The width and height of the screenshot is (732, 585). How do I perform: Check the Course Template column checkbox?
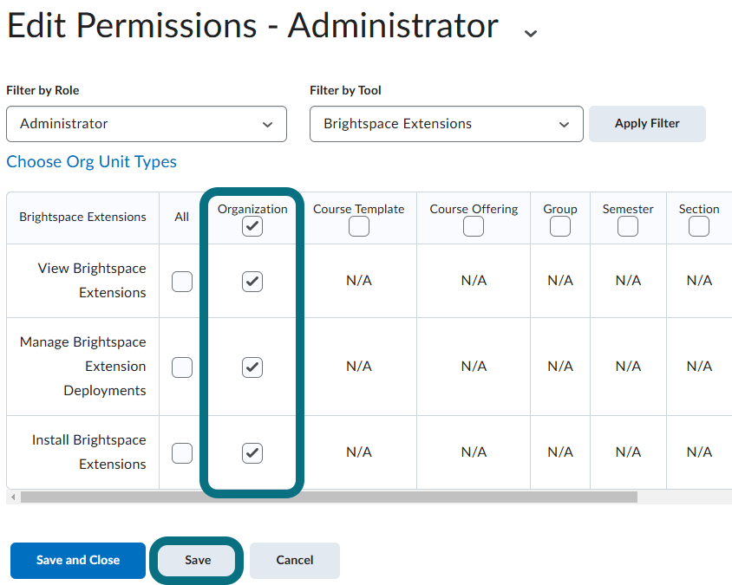[358, 227]
